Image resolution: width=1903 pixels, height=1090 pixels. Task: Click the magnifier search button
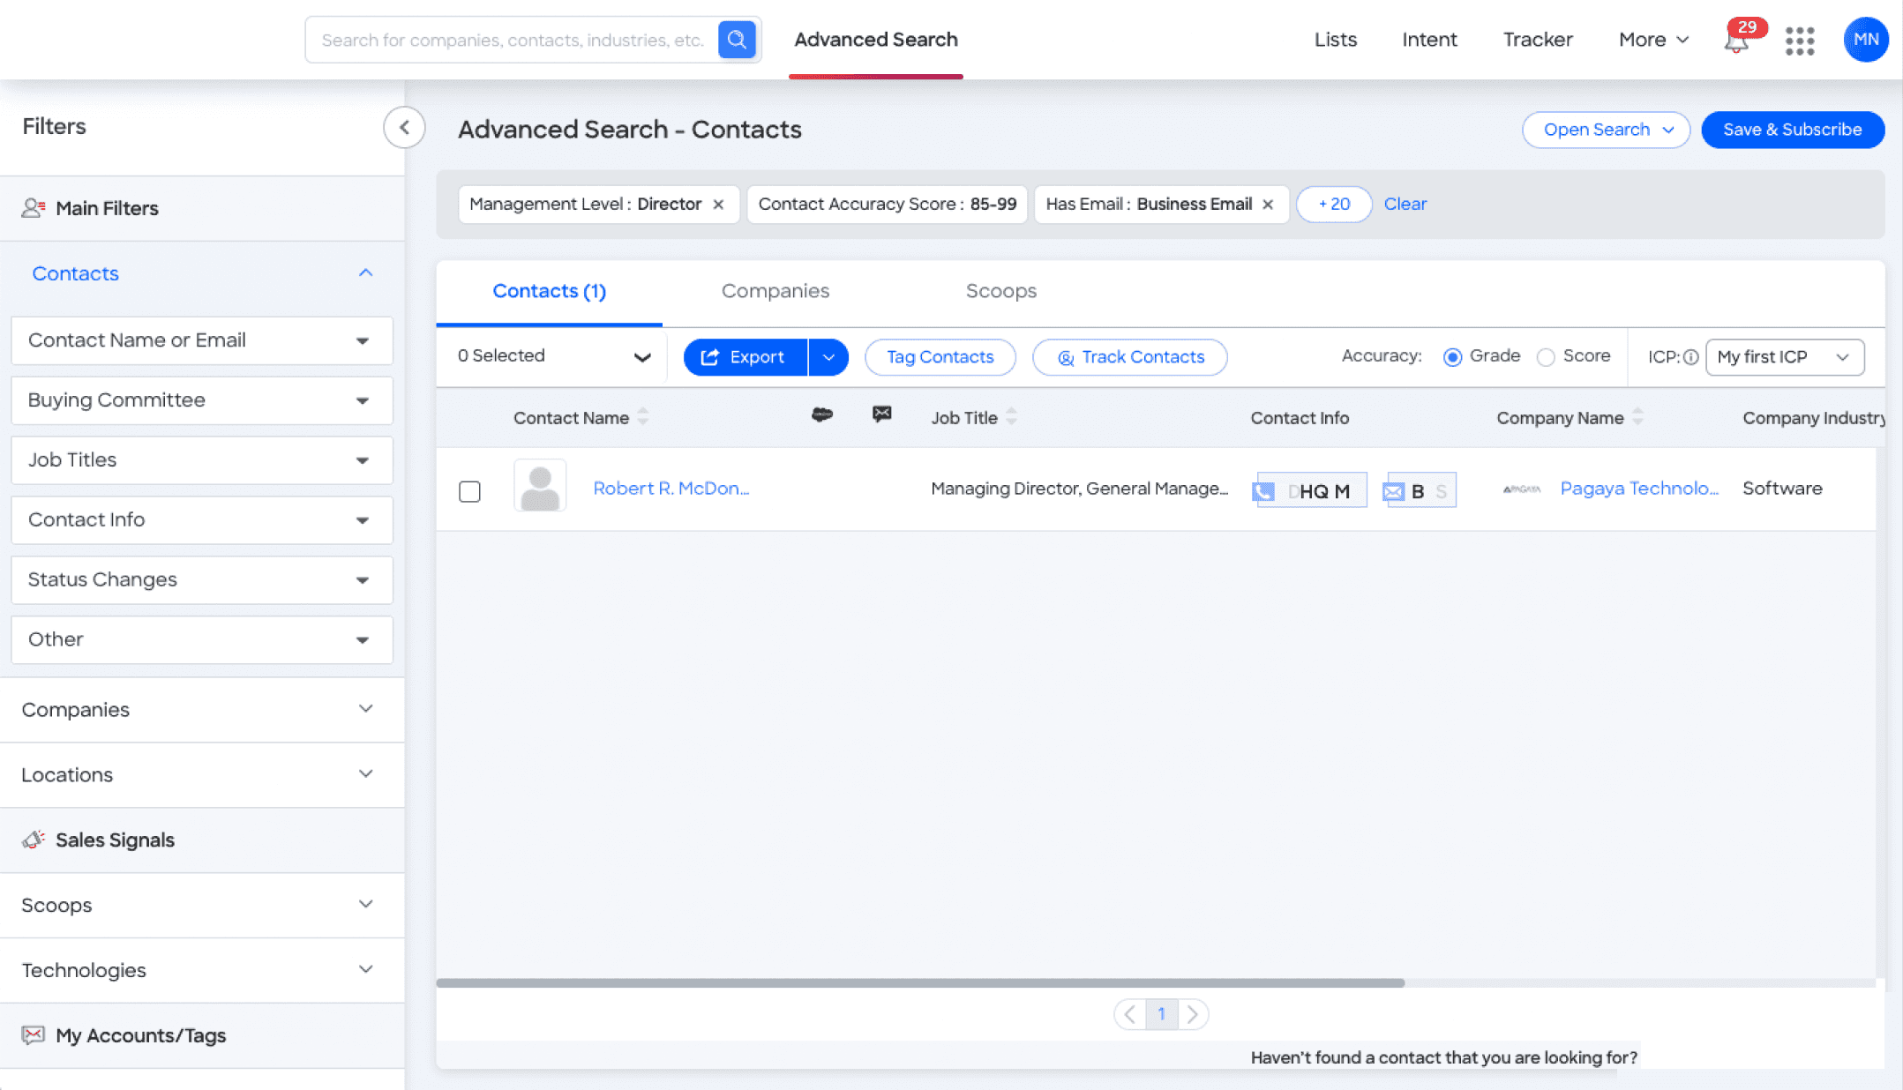[737, 40]
